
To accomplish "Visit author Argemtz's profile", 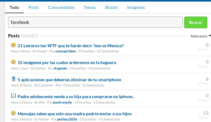I will coord(60,68).
